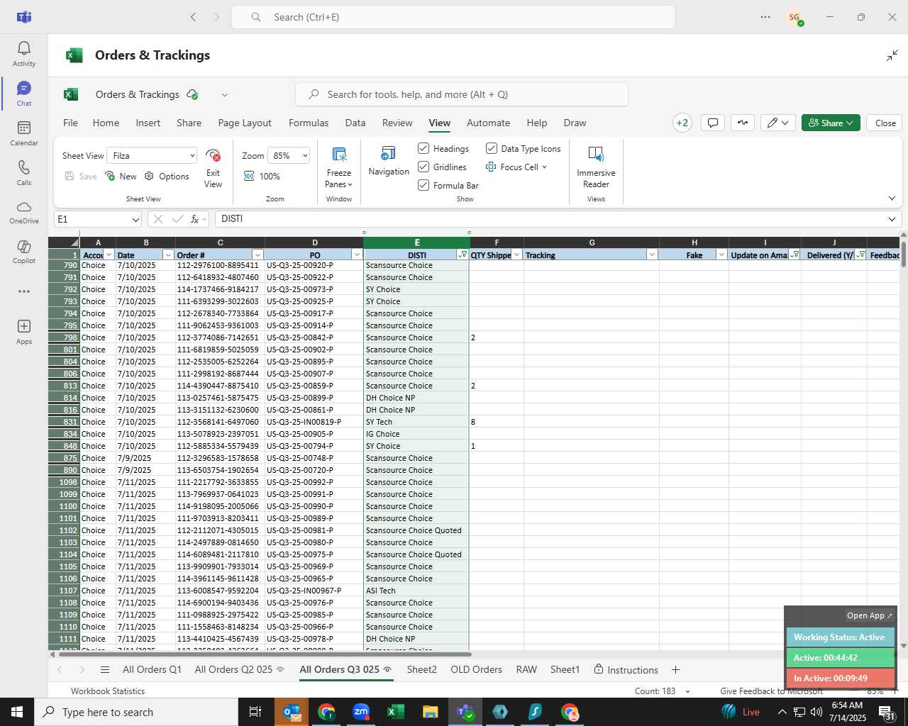
Task: Launch Immersive Reader
Action: tap(596, 168)
